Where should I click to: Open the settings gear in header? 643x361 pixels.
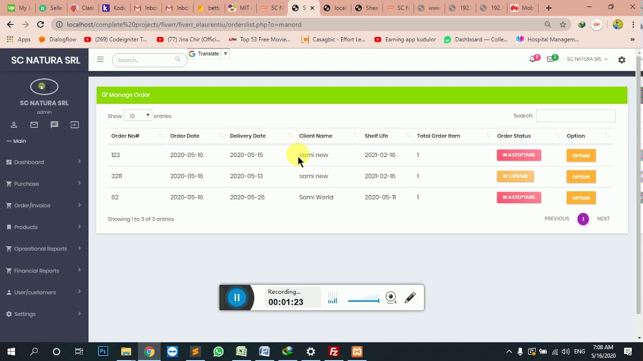(622, 60)
